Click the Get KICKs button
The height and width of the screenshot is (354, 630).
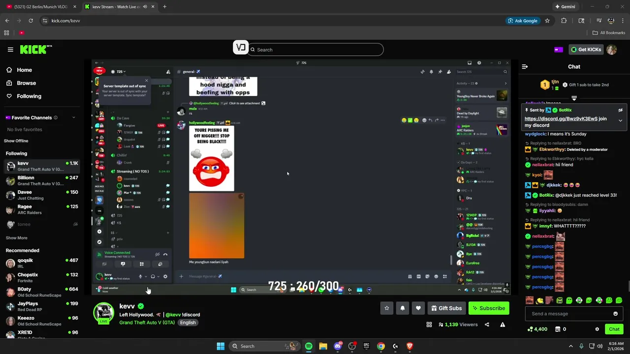point(586,50)
